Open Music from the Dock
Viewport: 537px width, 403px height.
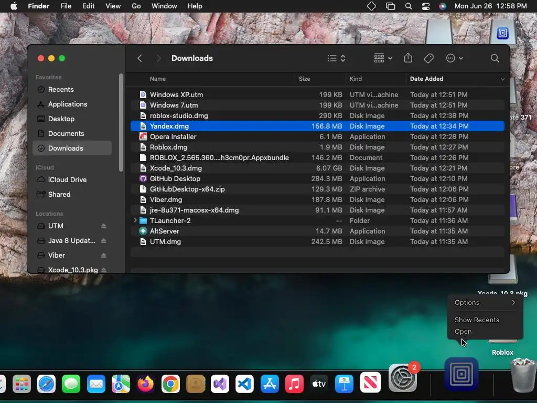(x=294, y=384)
